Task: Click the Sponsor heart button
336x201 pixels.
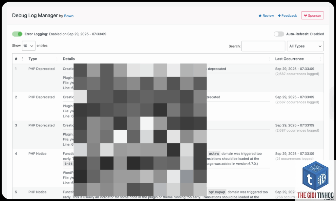Action: click(x=312, y=16)
